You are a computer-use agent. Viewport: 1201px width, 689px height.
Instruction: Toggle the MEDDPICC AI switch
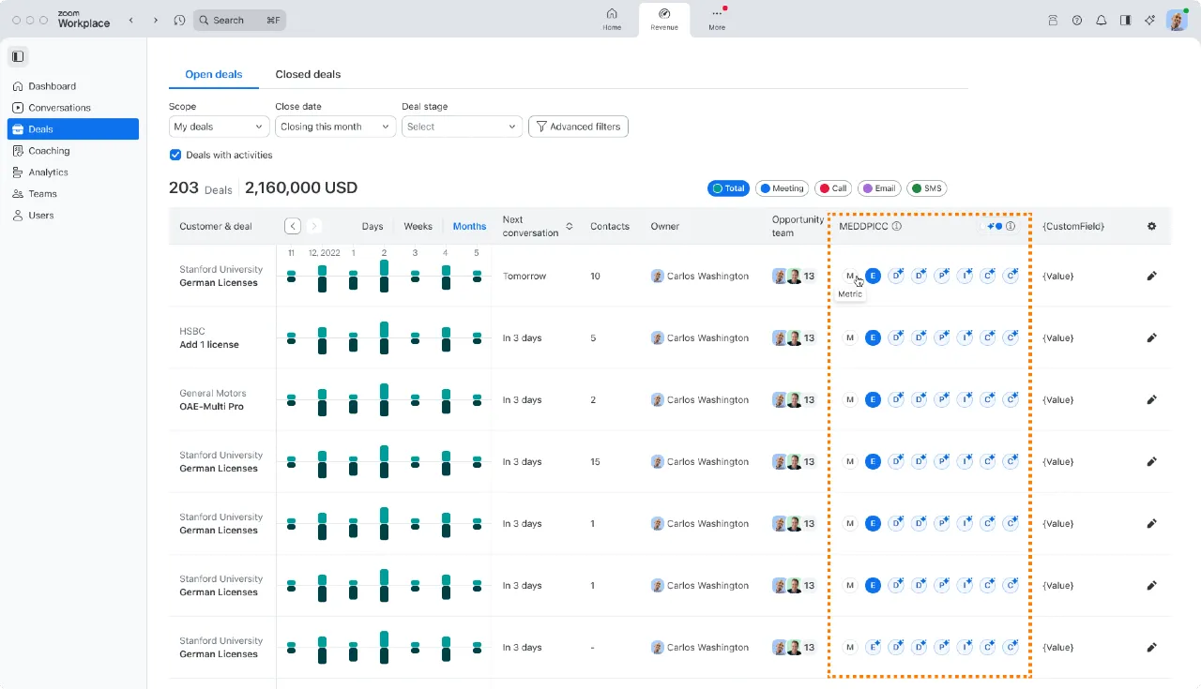click(x=993, y=226)
